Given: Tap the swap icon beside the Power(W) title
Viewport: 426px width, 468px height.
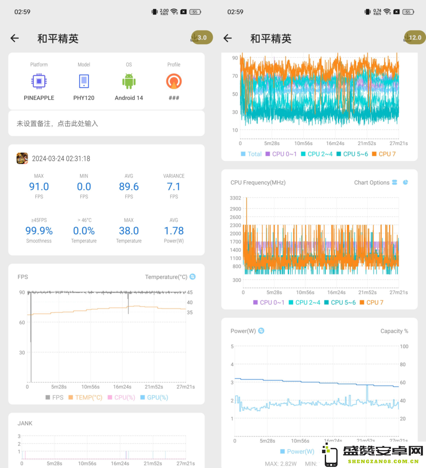Looking at the screenshot, I should click(x=261, y=331).
